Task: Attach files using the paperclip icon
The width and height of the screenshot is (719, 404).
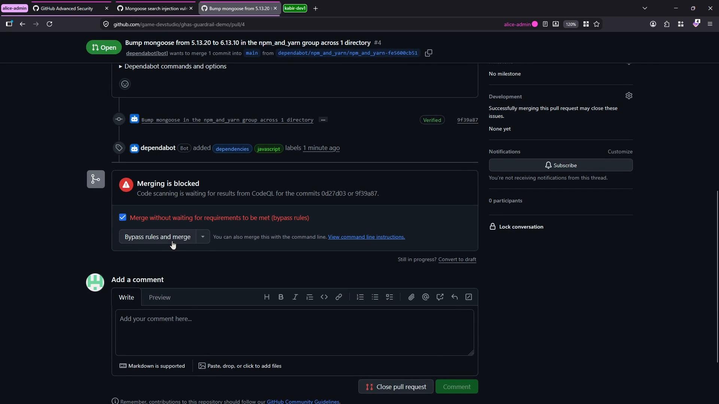Action: tap(411, 297)
